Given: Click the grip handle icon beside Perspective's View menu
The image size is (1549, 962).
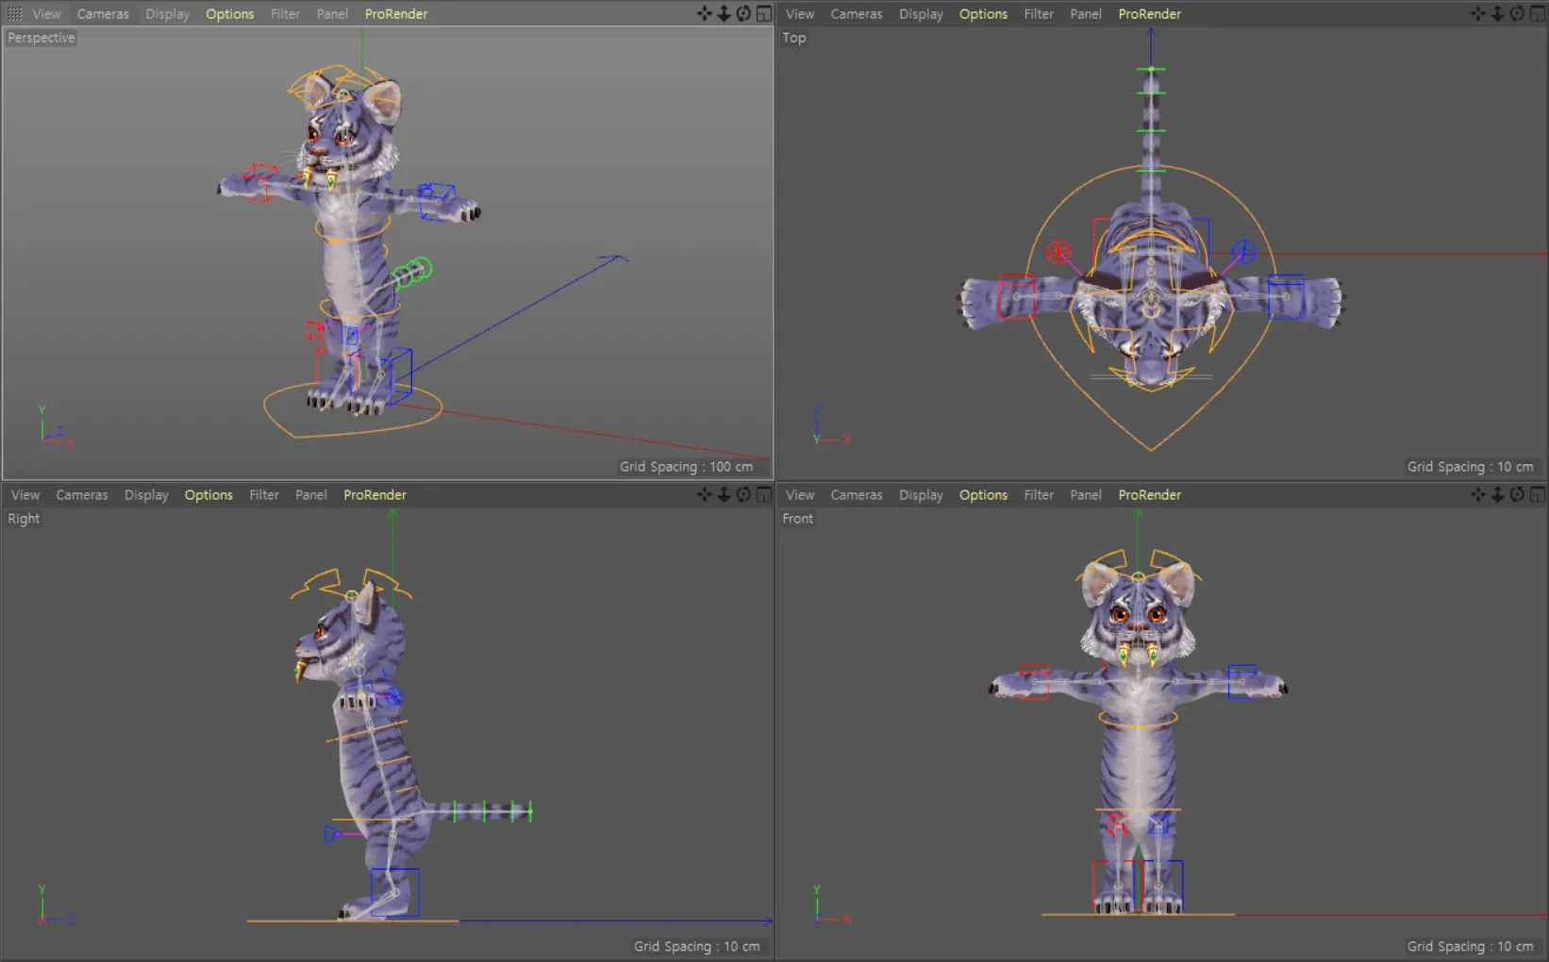Looking at the screenshot, I should [14, 14].
